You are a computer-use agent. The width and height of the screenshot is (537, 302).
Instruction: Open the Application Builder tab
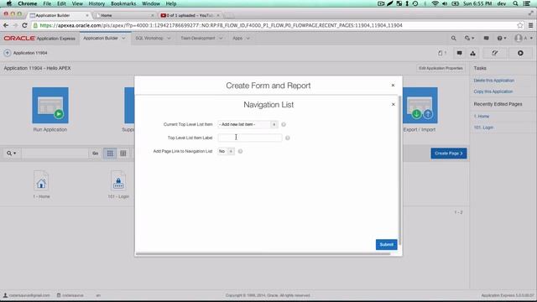coord(101,39)
